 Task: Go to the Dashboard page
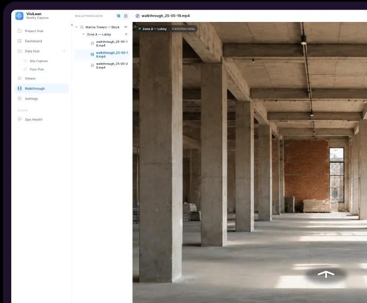click(41, 41)
